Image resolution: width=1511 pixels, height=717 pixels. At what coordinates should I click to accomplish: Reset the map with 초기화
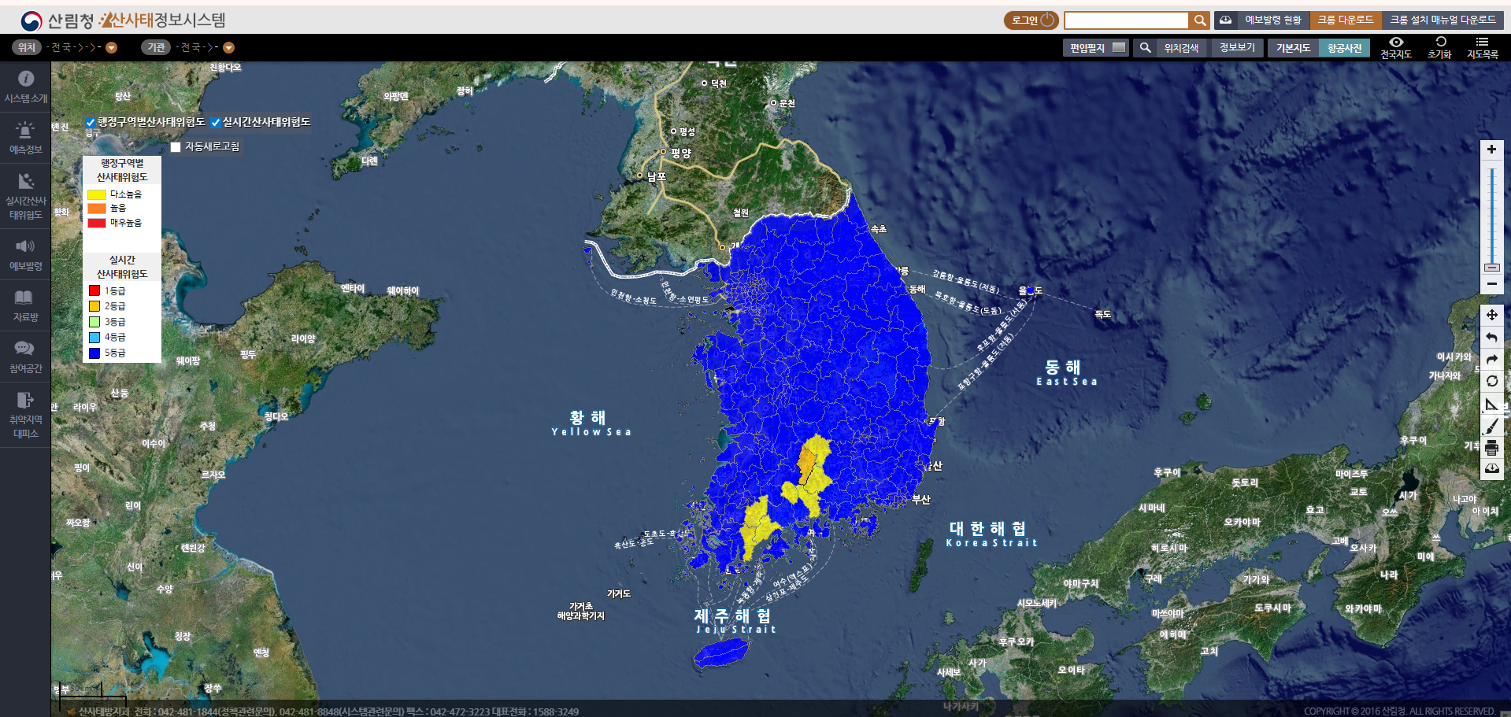pos(1439,47)
